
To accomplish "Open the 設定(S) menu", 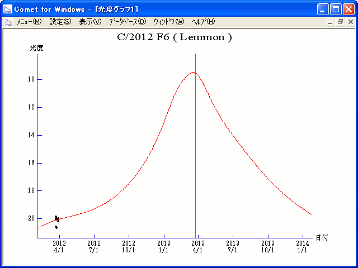I will point(60,22).
